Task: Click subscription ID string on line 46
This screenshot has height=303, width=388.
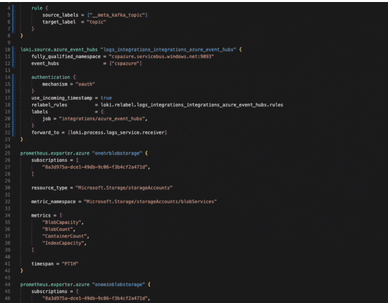Action: [95, 298]
